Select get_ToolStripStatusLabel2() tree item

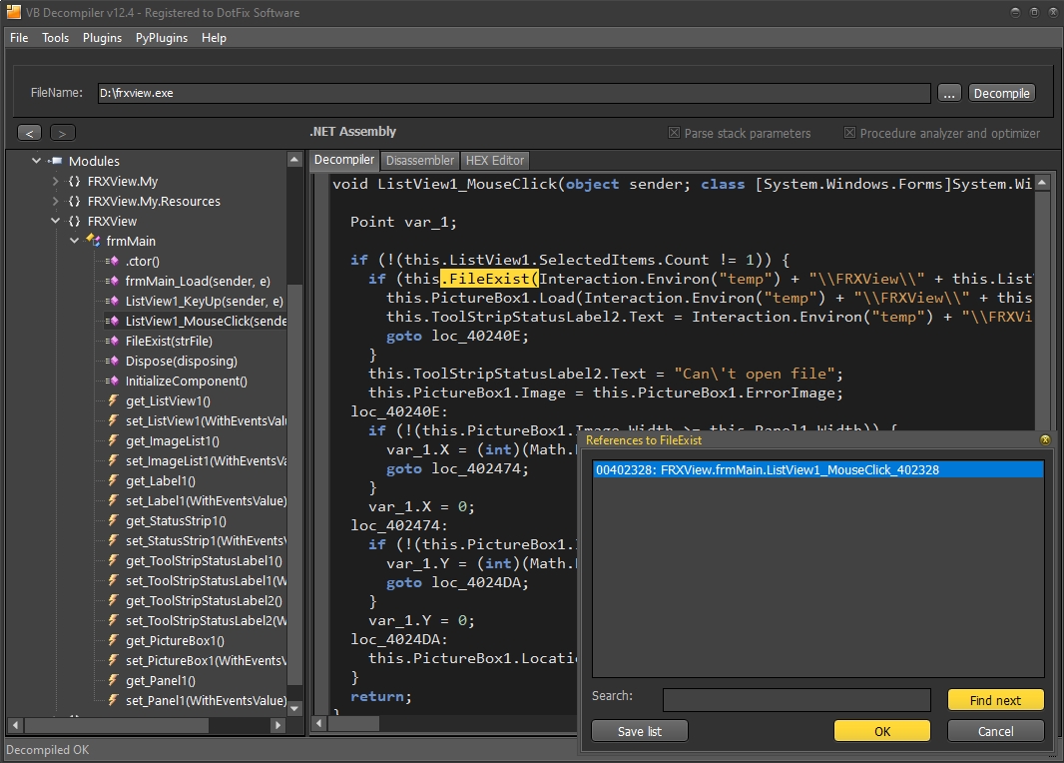[204, 601]
